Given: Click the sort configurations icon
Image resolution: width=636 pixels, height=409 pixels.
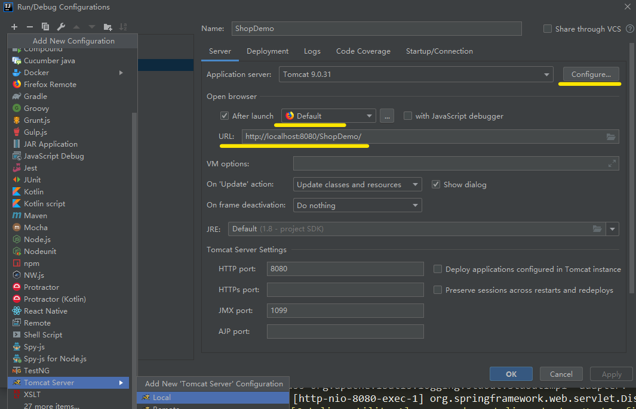Looking at the screenshot, I should 123,27.
